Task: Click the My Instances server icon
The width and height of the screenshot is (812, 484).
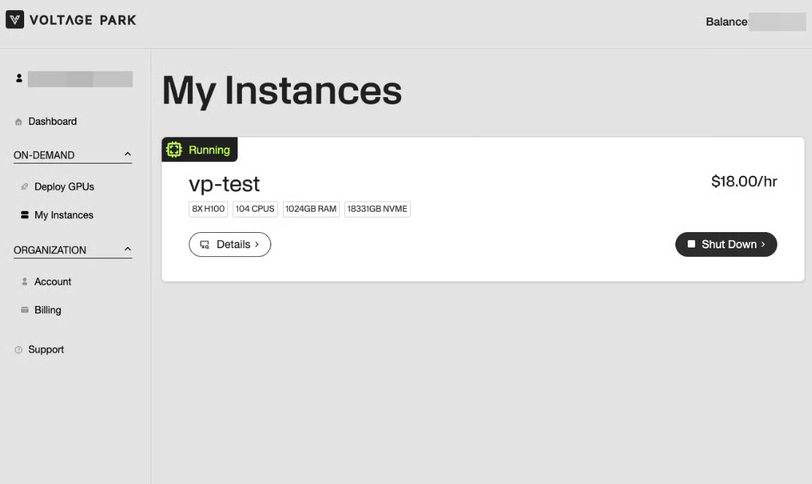Action: pos(25,215)
